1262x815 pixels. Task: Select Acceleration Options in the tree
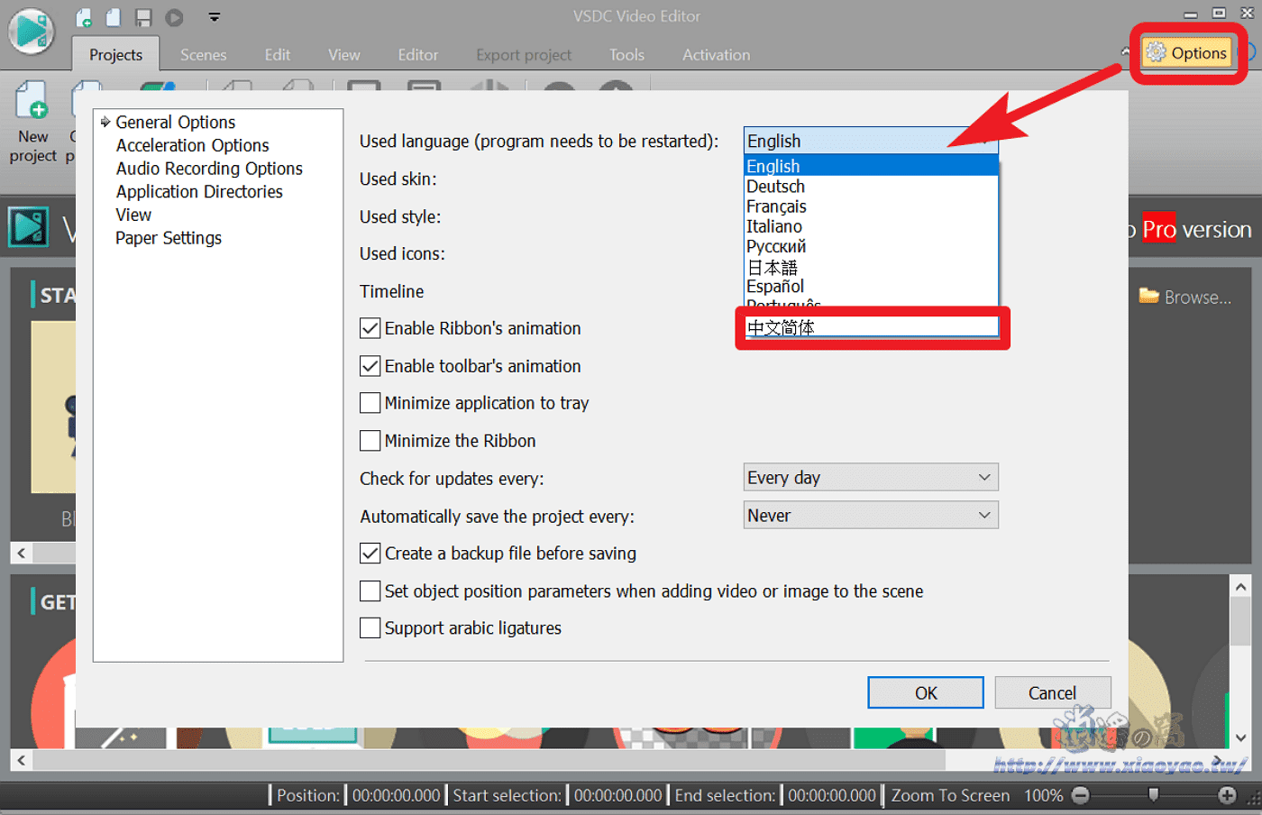pos(192,145)
